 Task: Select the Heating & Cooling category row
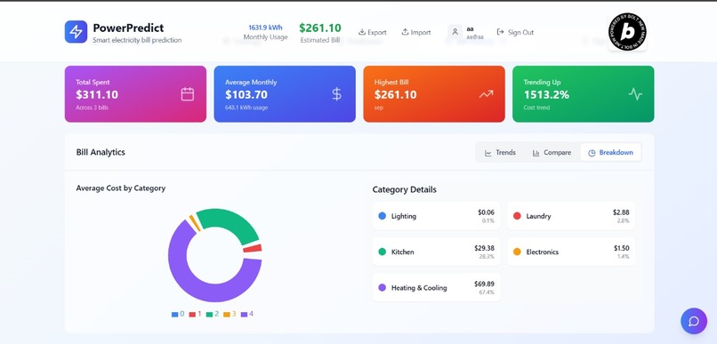coord(436,287)
